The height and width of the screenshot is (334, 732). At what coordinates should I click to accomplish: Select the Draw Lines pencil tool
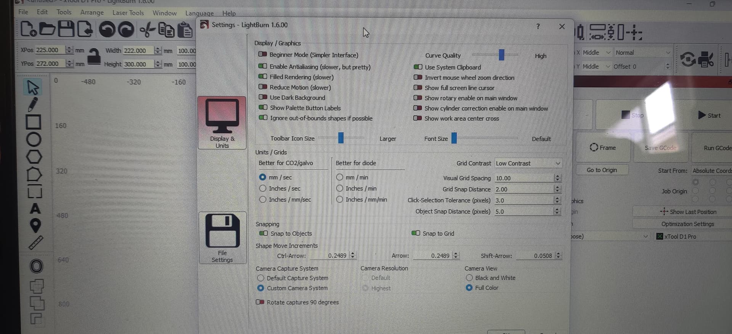(33, 104)
